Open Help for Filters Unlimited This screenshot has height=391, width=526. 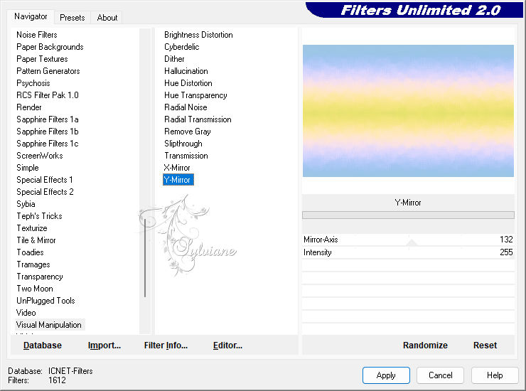(x=495, y=375)
